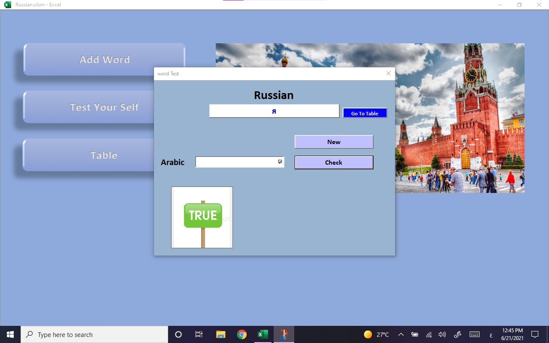Load a New word in the test
This screenshot has width=549, height=343.
click(334, 142)
